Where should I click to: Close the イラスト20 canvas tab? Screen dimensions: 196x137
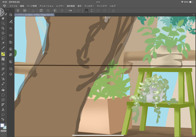coord(16,15)
